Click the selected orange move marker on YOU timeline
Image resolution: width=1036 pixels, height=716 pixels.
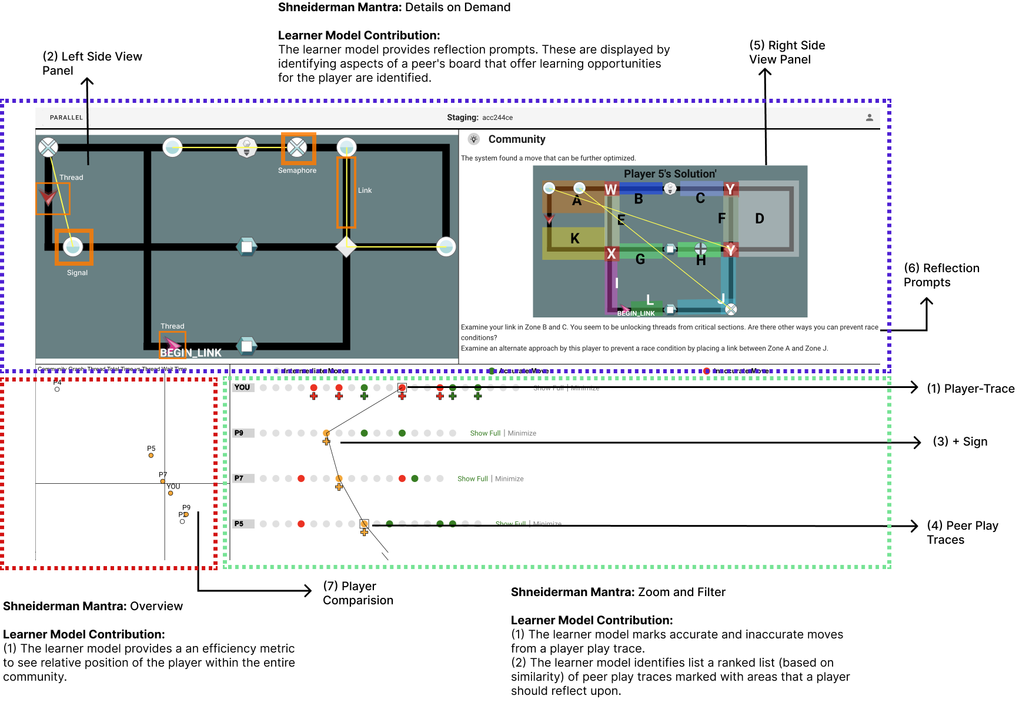(402, 387)
